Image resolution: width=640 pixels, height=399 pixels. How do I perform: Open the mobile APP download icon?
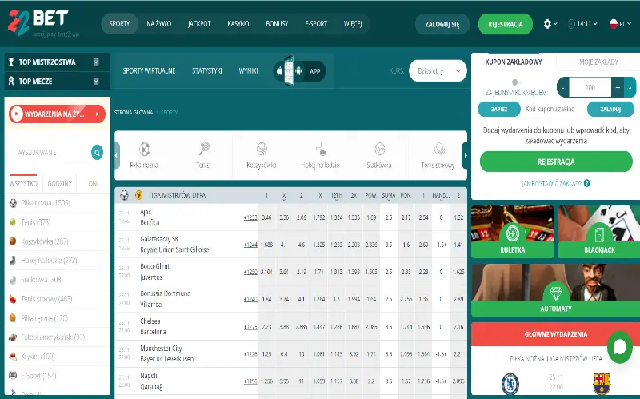click(299, 71)
